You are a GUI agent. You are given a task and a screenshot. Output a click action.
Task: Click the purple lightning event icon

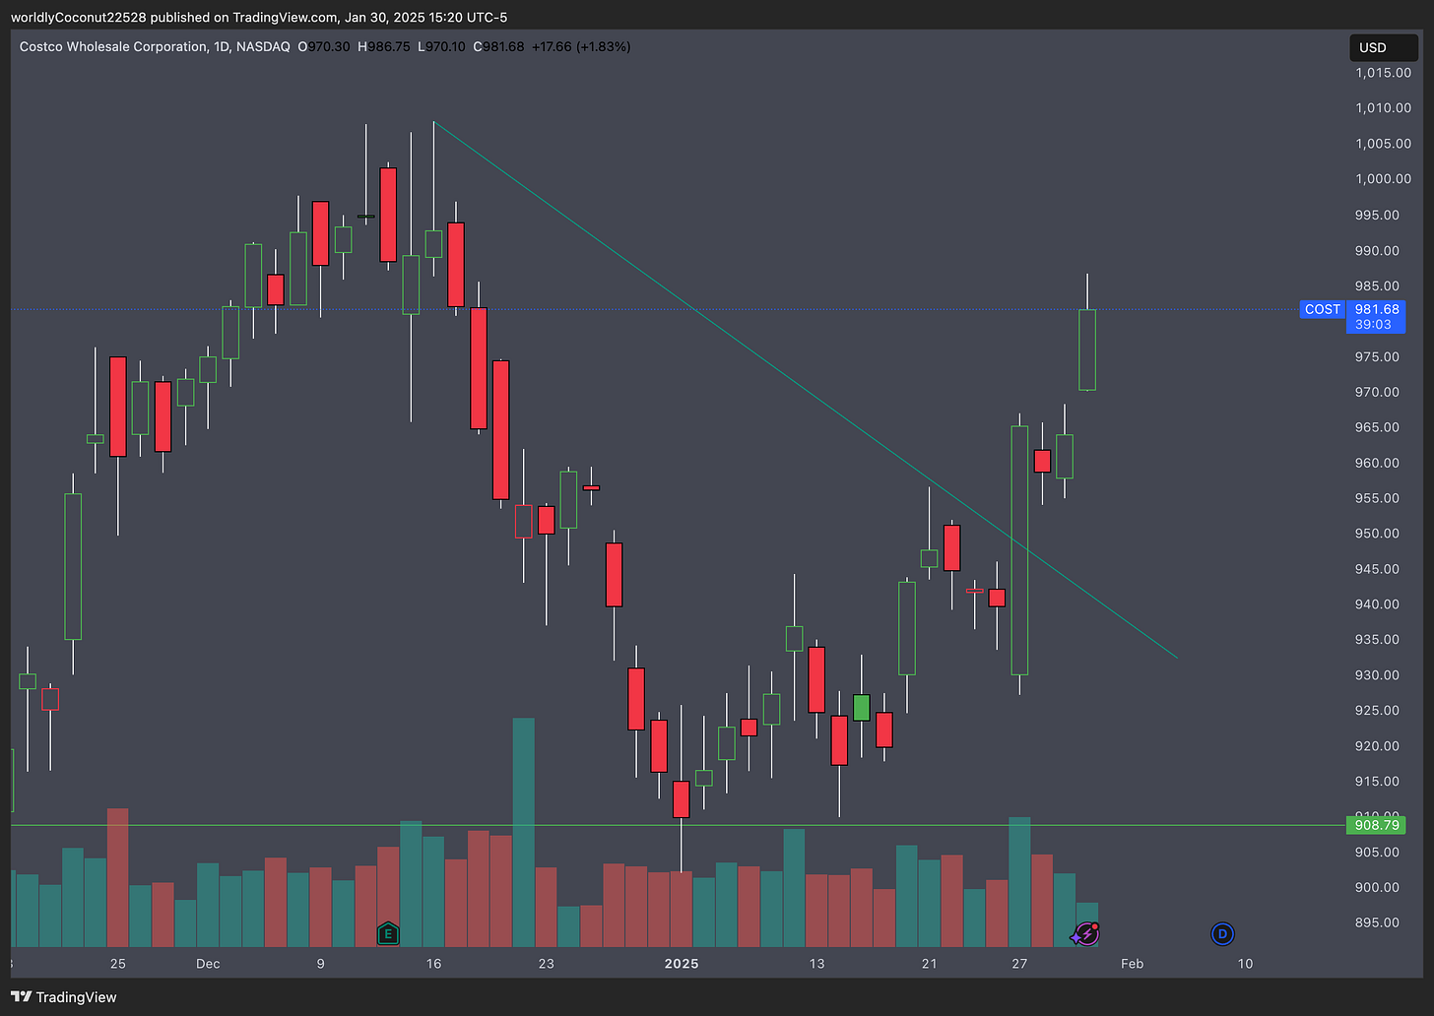tap(1086, 933)
